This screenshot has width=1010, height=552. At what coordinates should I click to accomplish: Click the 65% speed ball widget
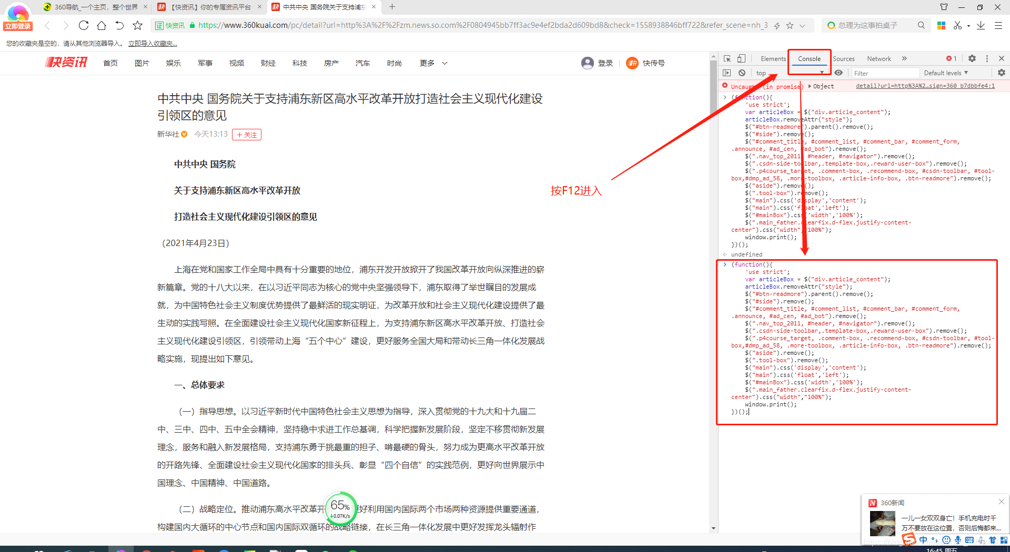[340, 508]
